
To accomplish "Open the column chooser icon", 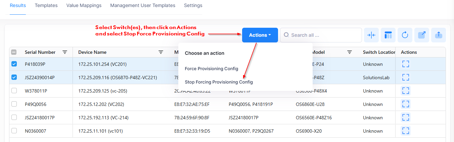I will (388, 35).
